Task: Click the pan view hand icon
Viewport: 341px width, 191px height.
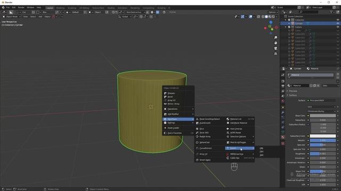Action: point(275,43)
